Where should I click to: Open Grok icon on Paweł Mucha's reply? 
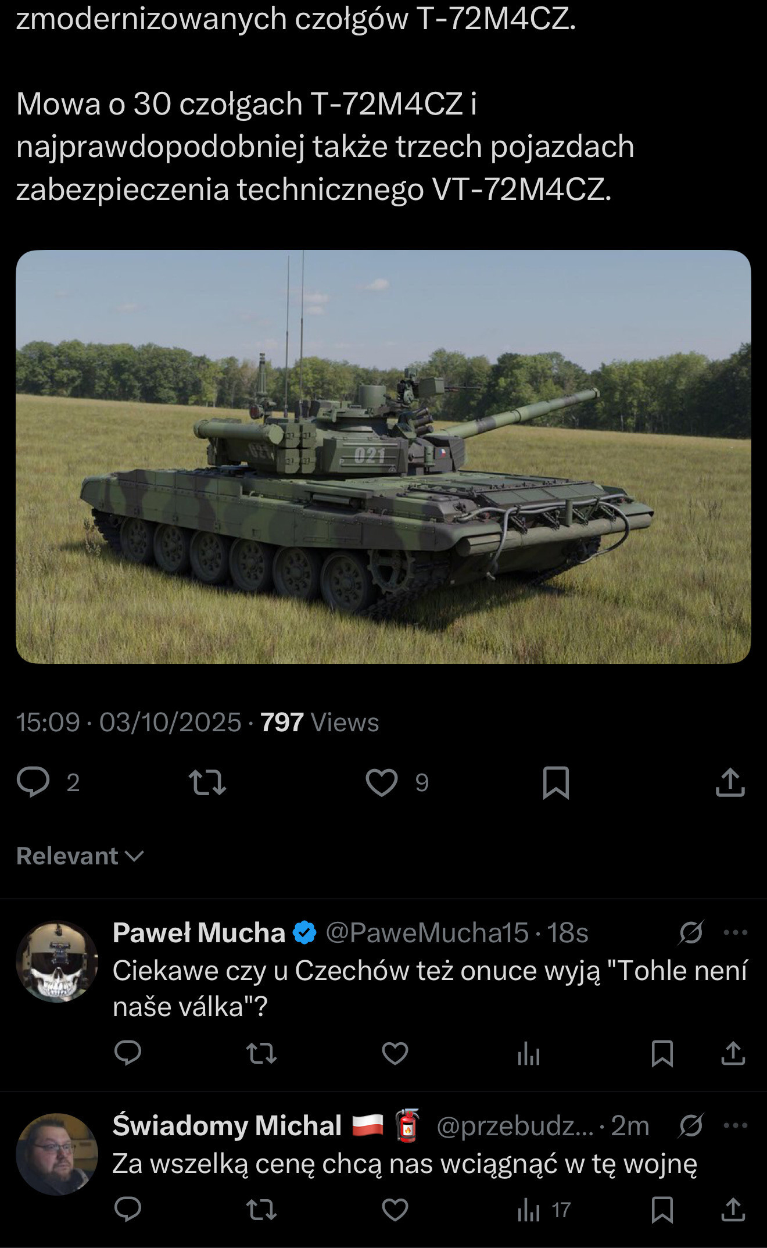pos(691,932)
